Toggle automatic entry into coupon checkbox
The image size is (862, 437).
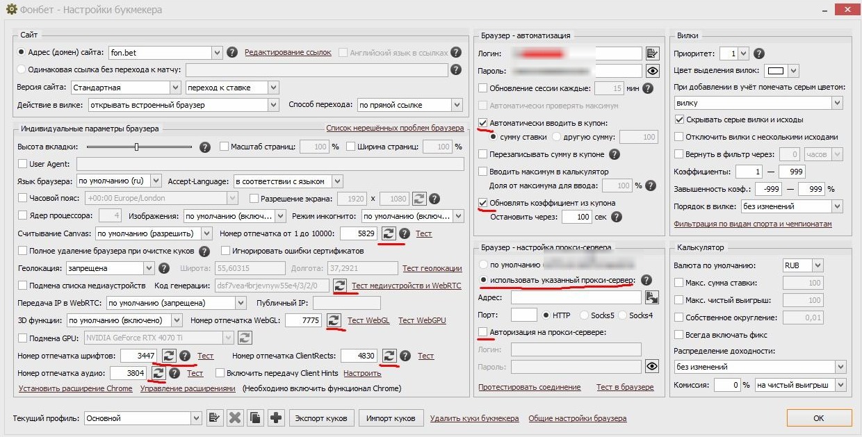click(483, 123)
